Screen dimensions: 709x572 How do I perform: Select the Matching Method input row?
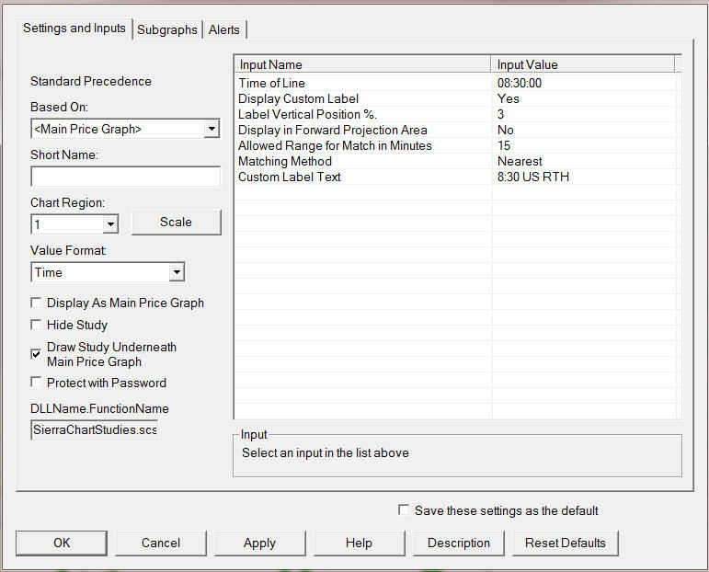point(285,161)
